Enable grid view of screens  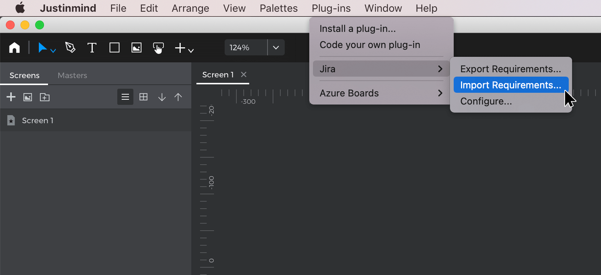[x=144, y=97]
